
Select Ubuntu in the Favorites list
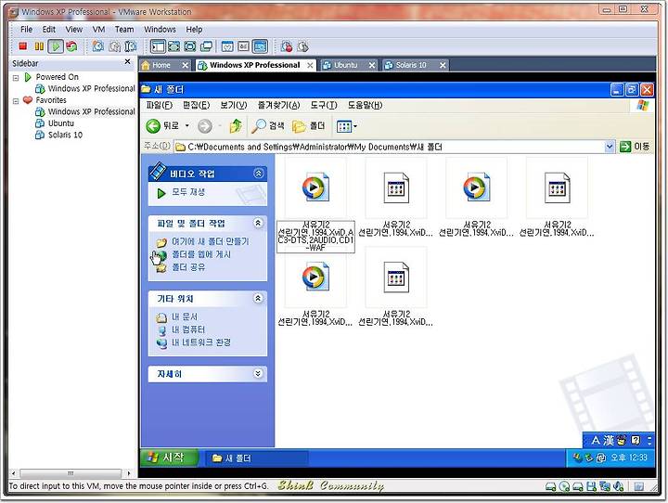point(61,123)
